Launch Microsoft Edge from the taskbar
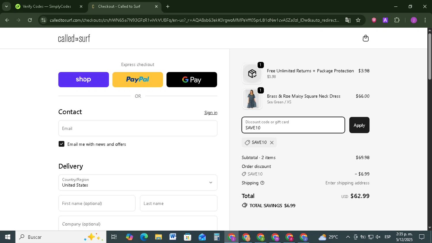This screenshot has width=432, height=243. [144, 237]
